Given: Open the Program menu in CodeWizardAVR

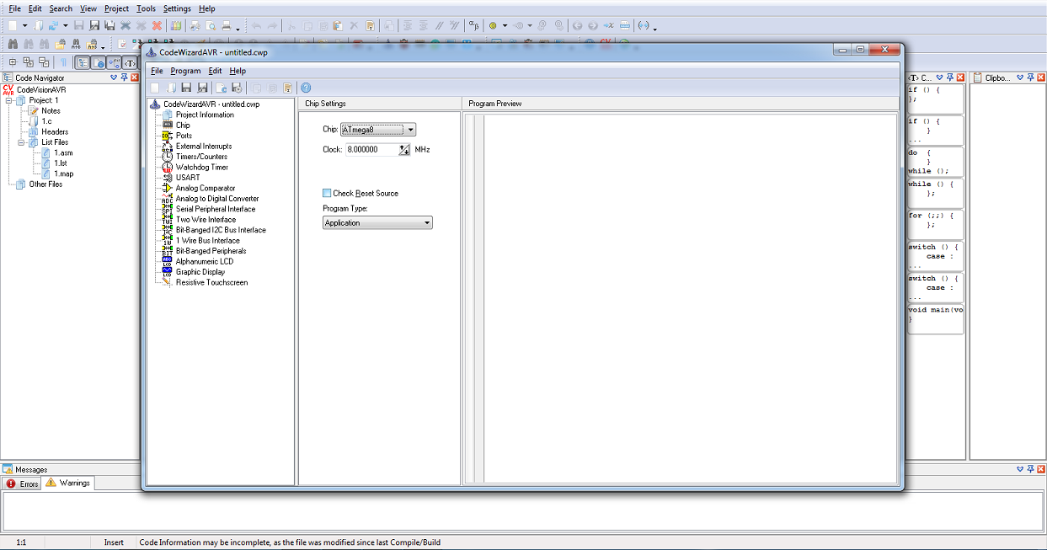Looking at the screenshot, I should [x=185, y=71].
